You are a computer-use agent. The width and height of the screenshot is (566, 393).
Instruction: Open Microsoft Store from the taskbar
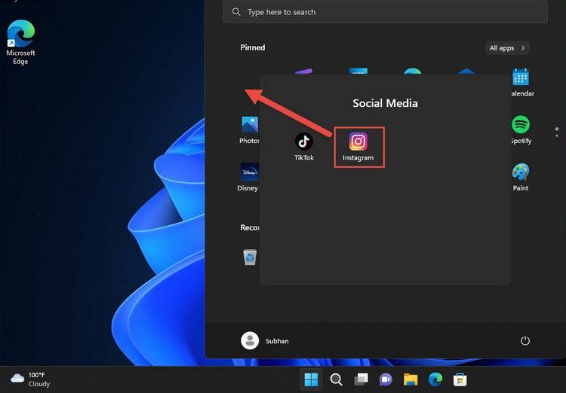[460, 379]
